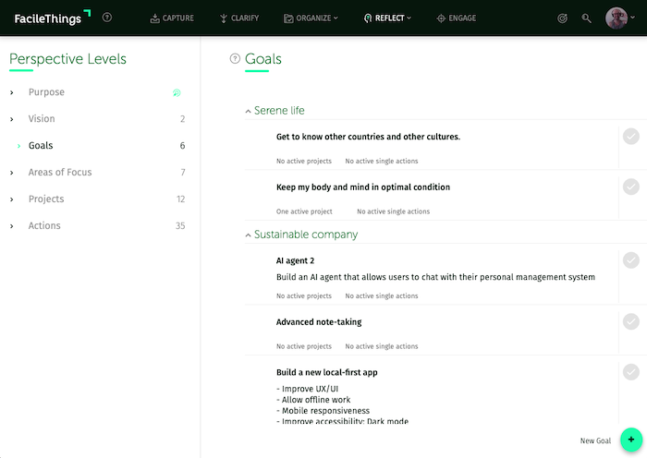This screenshot has width=647, height=458.
Task: Add a goal with the green plus button
Action: coord(631,440)
